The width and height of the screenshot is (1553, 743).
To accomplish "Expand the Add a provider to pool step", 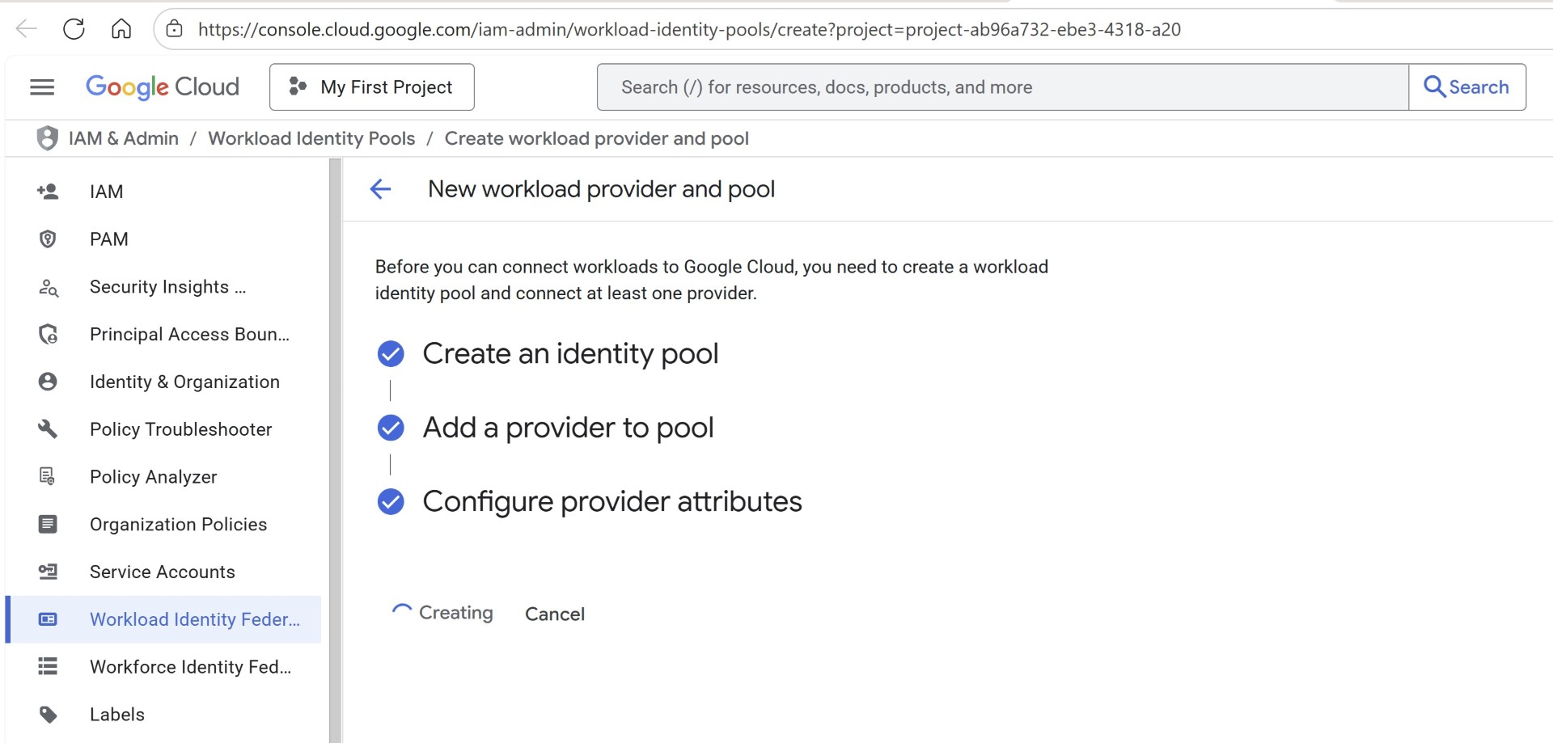I will (x=568, y=428).
